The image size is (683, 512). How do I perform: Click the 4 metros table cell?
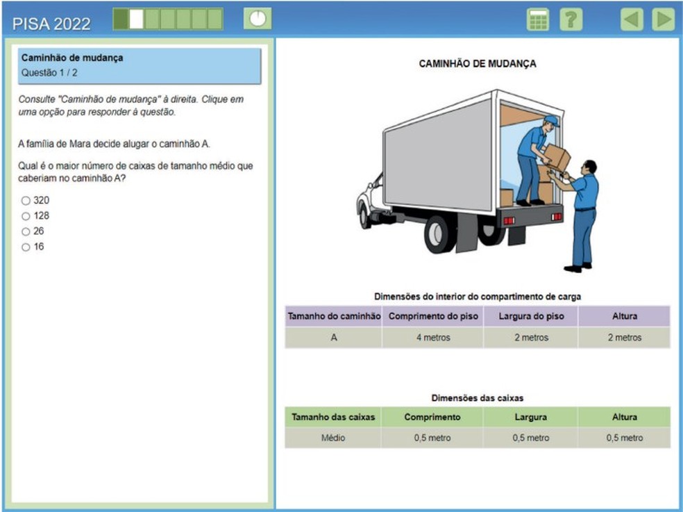click(x=432, y=338)
